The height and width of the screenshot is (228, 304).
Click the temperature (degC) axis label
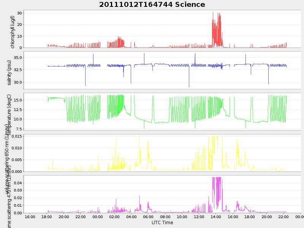[x=9, y=114]
